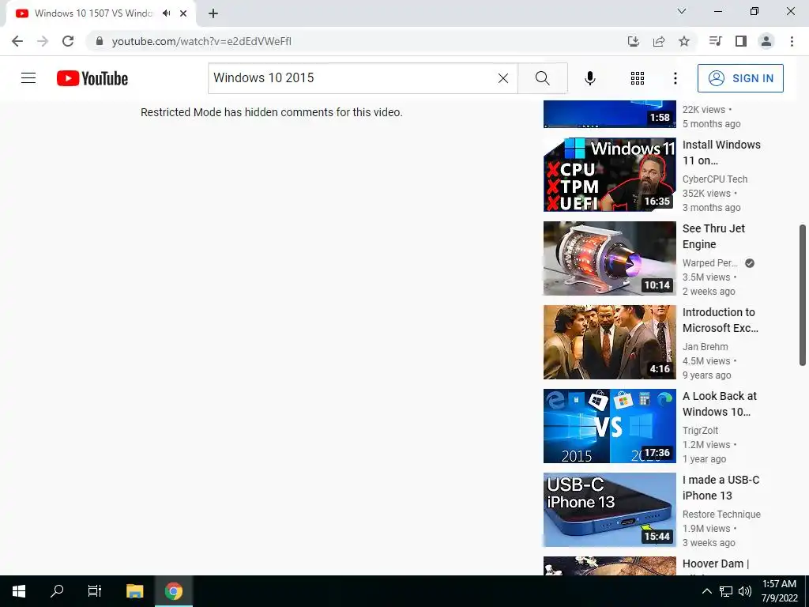
Task: Play the 2015 VS 2020 thumbnail
Action: [x=609, y=426]
